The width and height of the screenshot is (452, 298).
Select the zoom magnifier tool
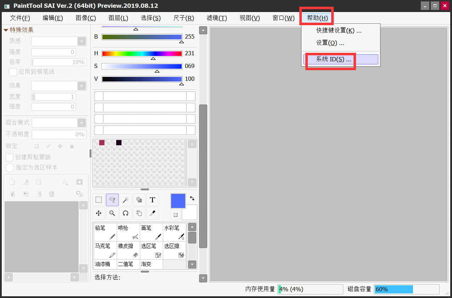(112, 213)
